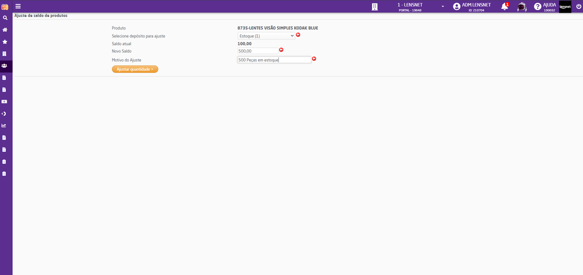This screenshot has width=583, height=275.
Task: Click the building icon in top bar
Action: pyautogui.click(x=375, y=7)
